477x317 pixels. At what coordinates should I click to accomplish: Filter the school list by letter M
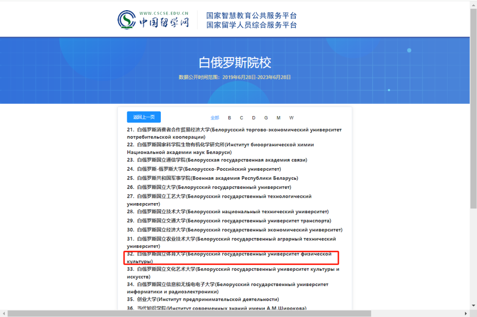[x=278, y=118]
